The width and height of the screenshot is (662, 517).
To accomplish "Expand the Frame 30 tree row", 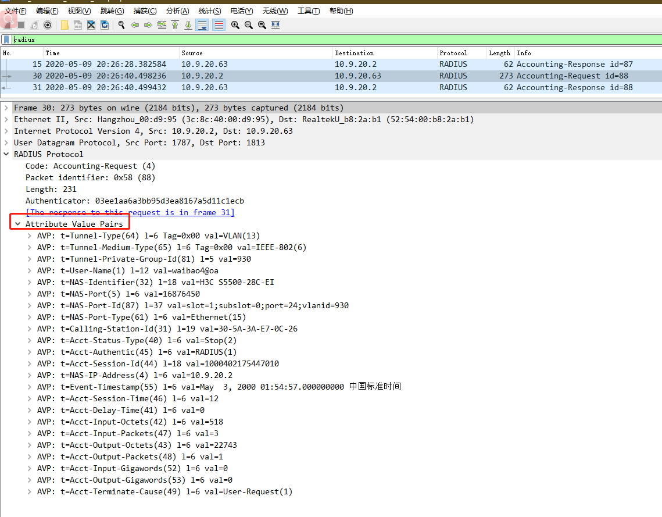I will click(6, 108).
